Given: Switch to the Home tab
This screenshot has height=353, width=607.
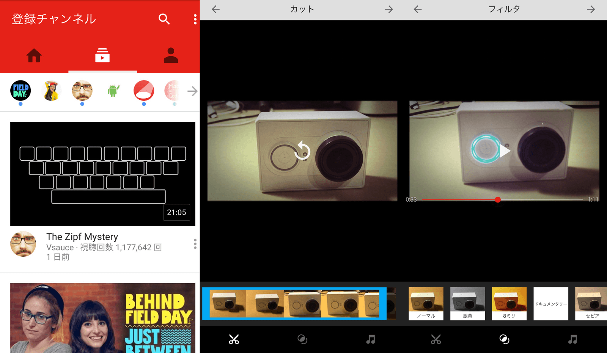Looking at the screenshot, I should point(34,55).
